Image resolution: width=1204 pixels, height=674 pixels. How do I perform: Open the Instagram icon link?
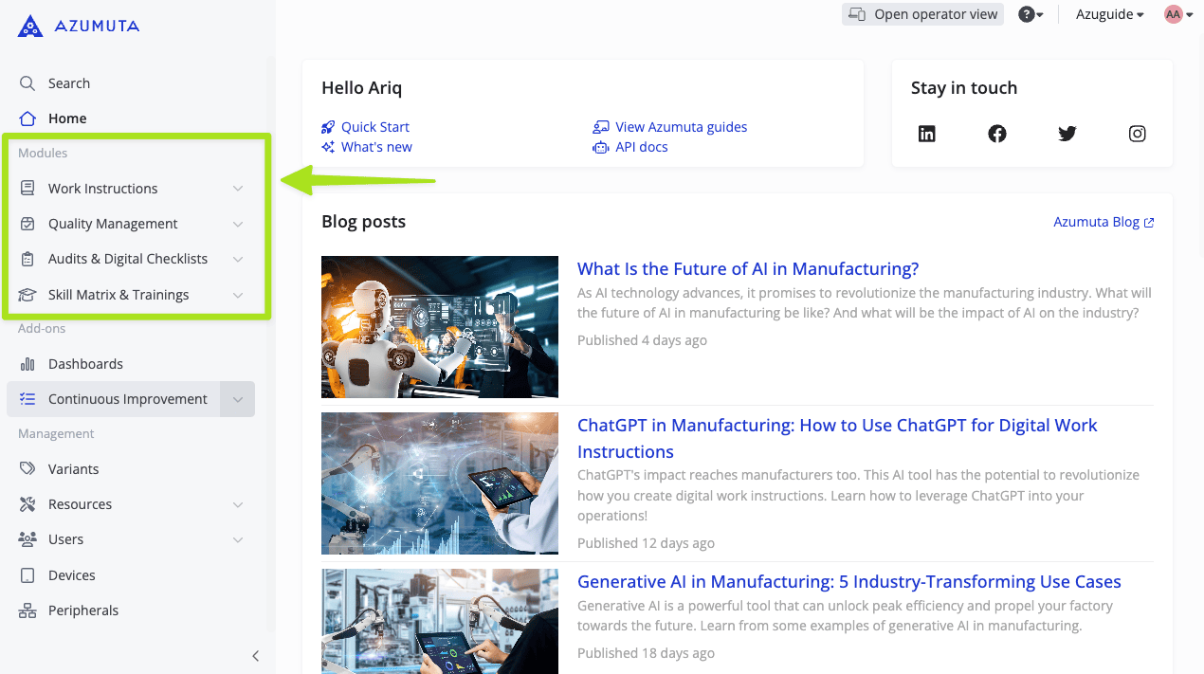pos(1138,134)
